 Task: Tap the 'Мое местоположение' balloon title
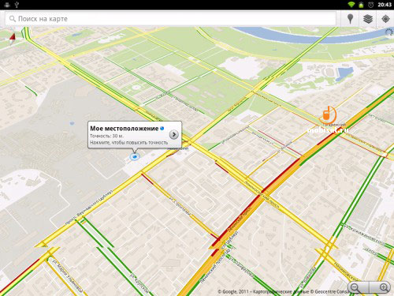click(x=124, y=129)
